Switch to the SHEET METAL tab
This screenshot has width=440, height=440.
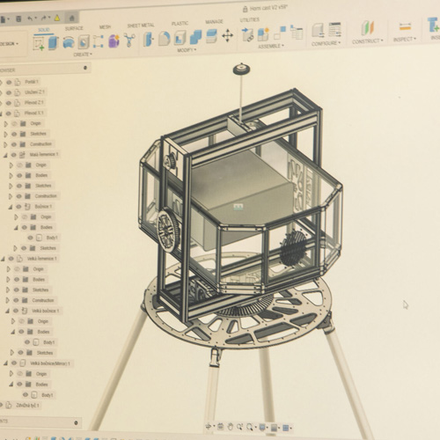point(141,26)
